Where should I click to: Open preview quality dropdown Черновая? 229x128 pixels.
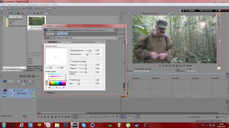150,14
